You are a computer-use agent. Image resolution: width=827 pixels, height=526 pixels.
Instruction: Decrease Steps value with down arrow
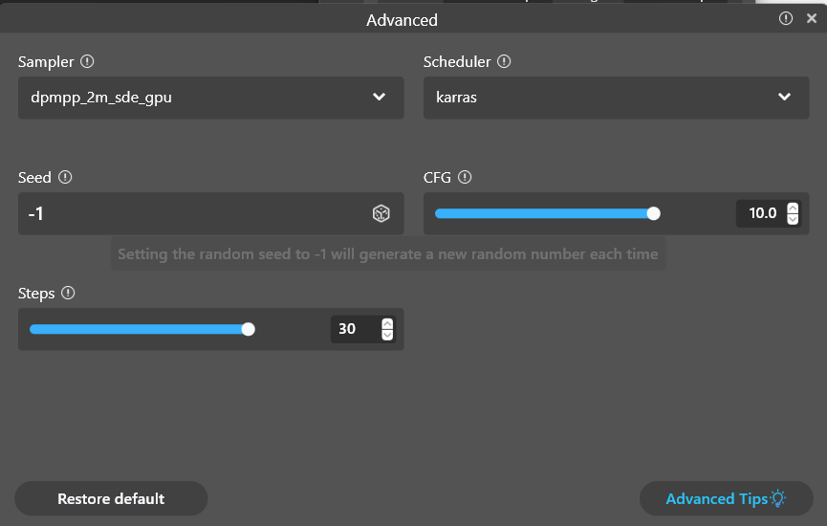pyautogui.click(x=386, y=335)
